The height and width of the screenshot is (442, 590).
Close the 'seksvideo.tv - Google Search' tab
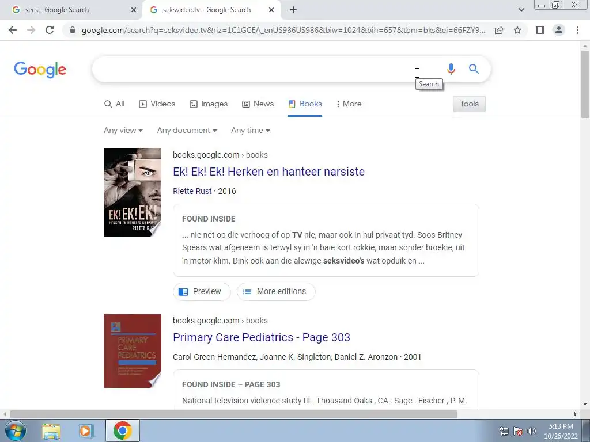271,10
